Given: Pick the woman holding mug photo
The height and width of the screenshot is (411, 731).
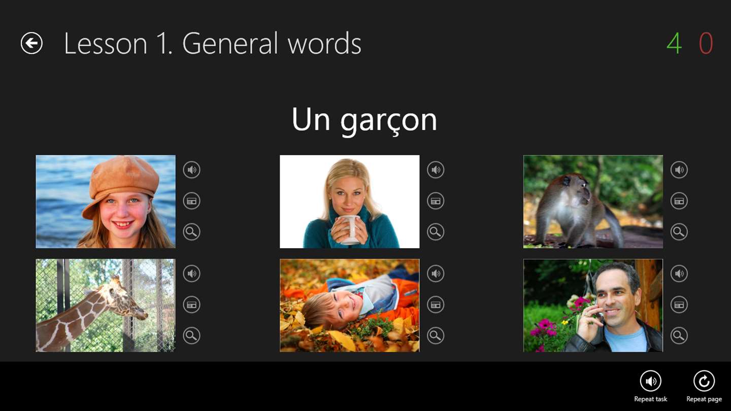Looking at the screenshot, I should point(350,201).
